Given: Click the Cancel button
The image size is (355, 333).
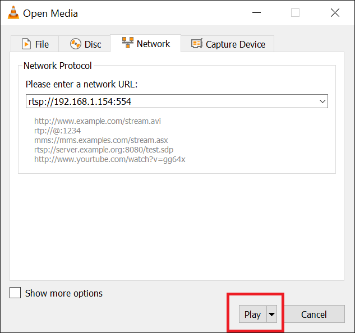Looking at the screenshot, I should [x=314, y=314].
